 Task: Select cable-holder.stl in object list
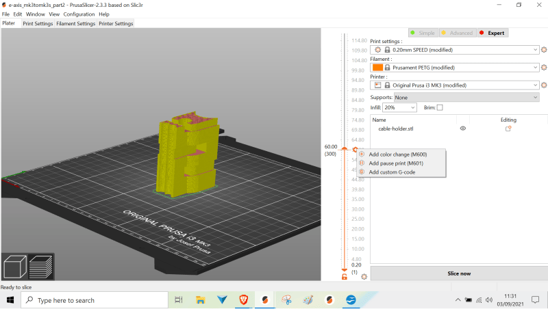pos(396,129)
